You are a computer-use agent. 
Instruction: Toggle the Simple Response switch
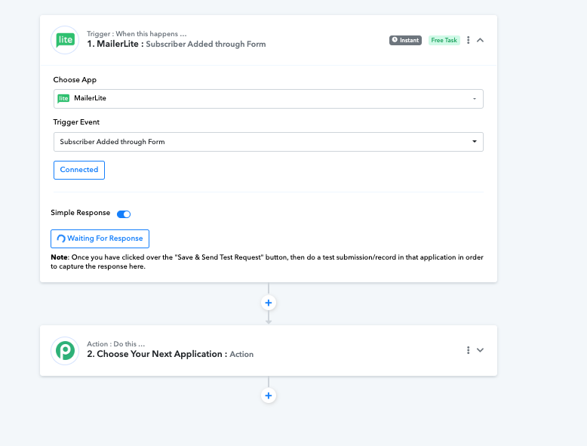click(124, 214)
